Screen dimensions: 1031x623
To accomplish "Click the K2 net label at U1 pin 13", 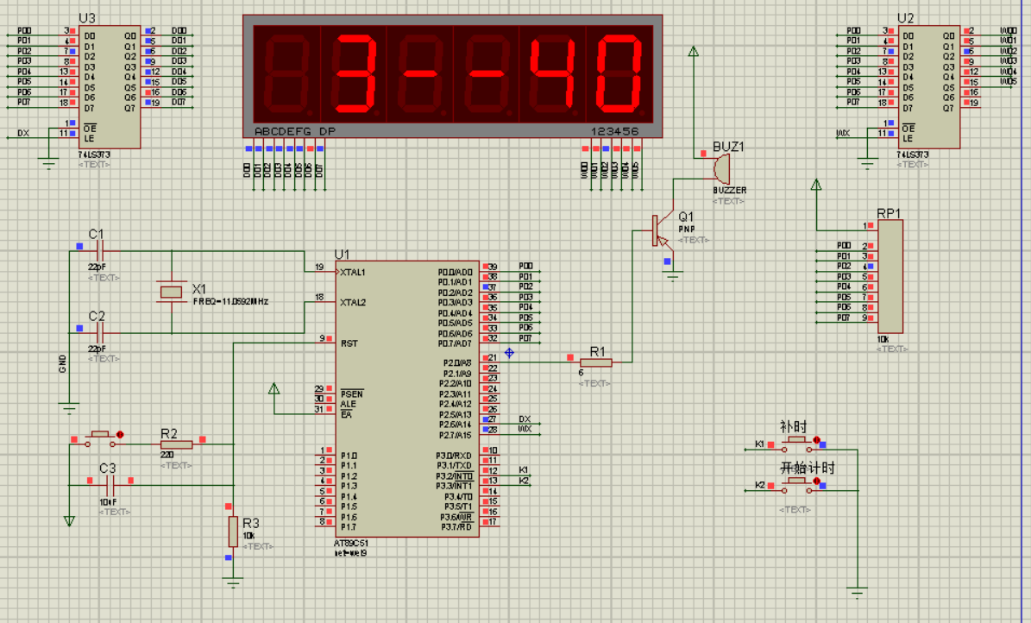I will [x=524, y=481].
